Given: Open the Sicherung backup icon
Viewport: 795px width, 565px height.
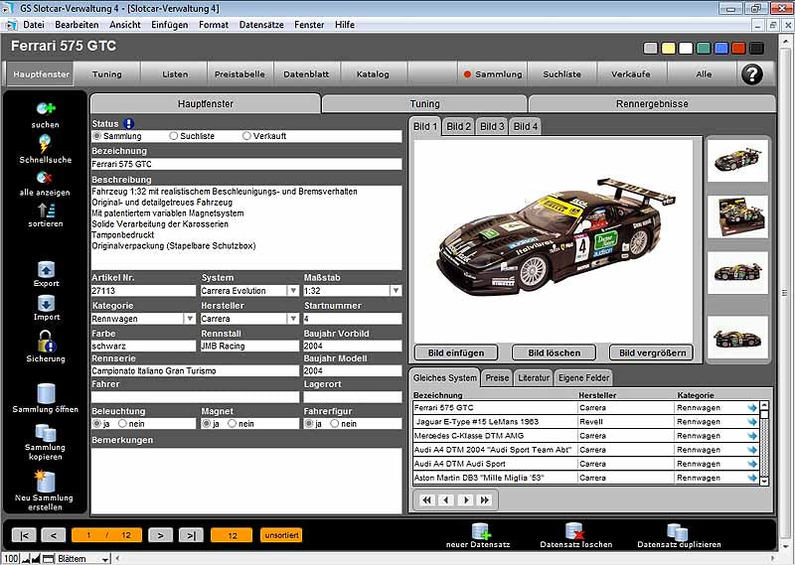Looking at the screenshot, I should click(x=46, y=341).
